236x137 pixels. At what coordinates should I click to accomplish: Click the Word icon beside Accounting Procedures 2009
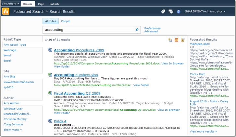(50, 50)
